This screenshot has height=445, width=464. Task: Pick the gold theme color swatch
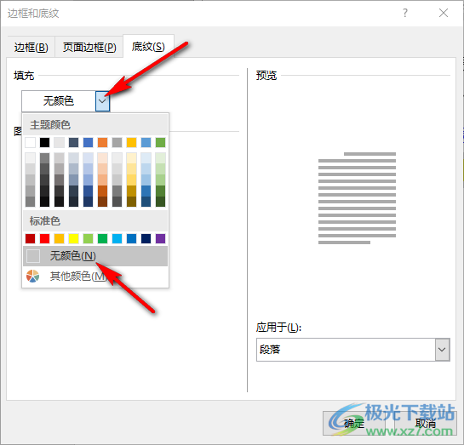click(132, 142)
